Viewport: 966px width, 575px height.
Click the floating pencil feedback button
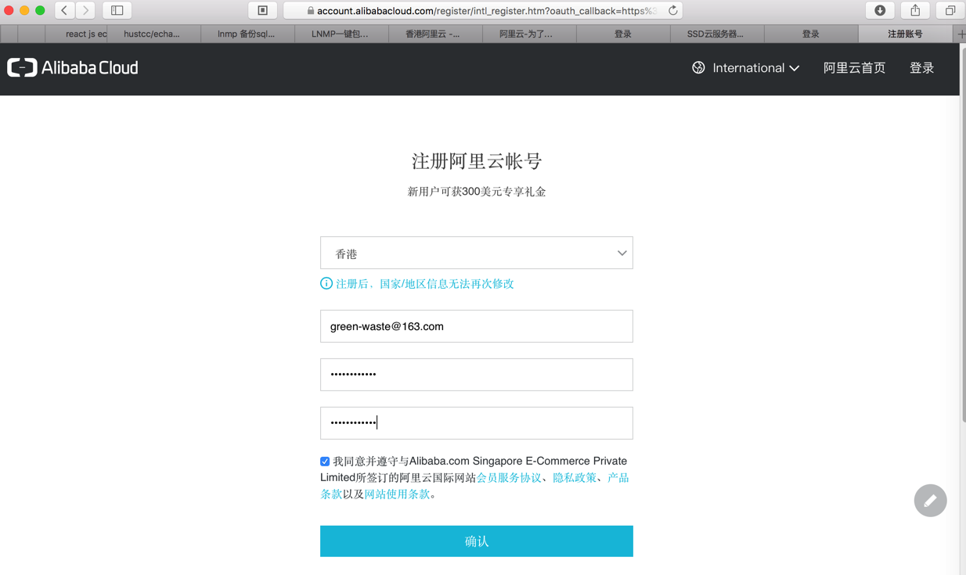[930, 501]
